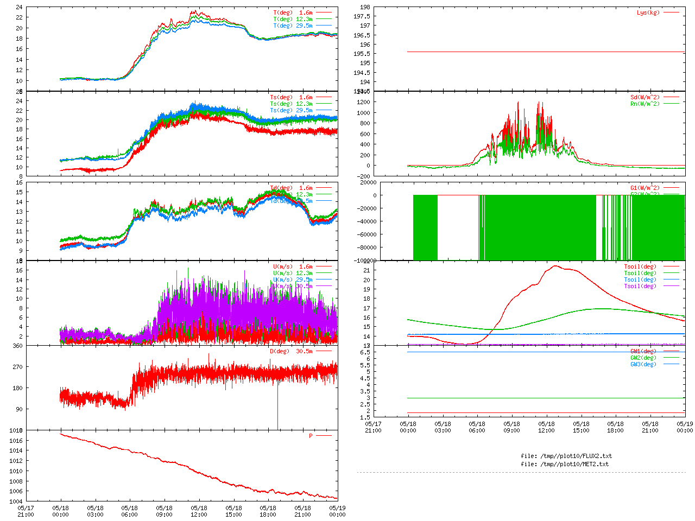Click the 'U(m/s) 1.6m' legend label
The image size is (695, 521).
click(293, 267)
